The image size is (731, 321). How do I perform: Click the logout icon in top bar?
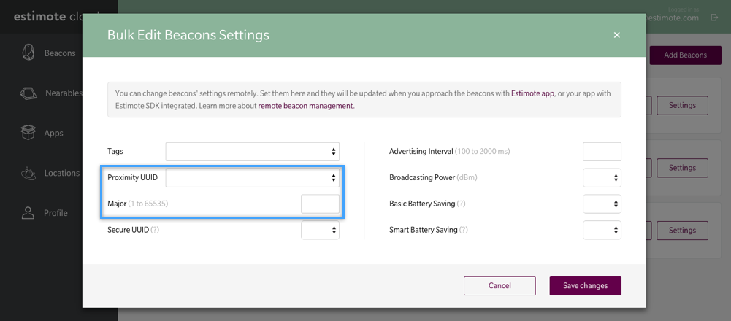tap(714, 18)
